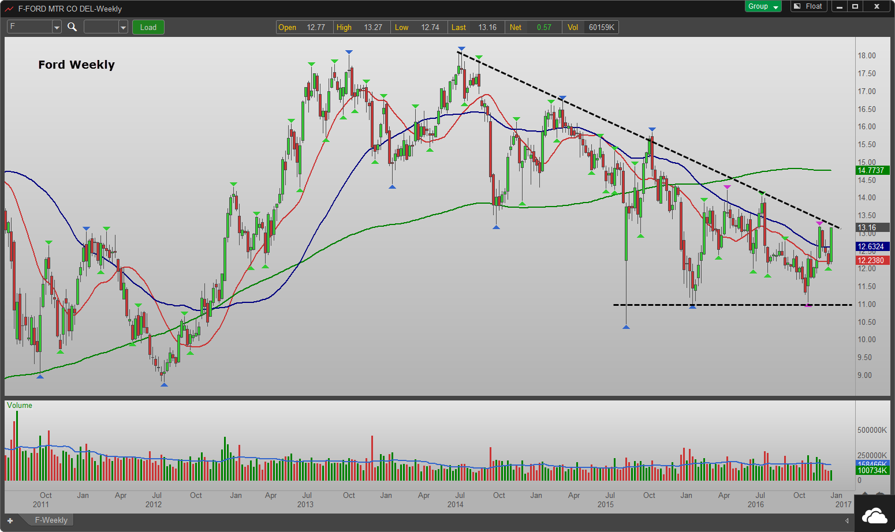Click the Last 13.16 quote field
Image resolution: width=895 pixels, height=532 pixels.
coord(476,27)
